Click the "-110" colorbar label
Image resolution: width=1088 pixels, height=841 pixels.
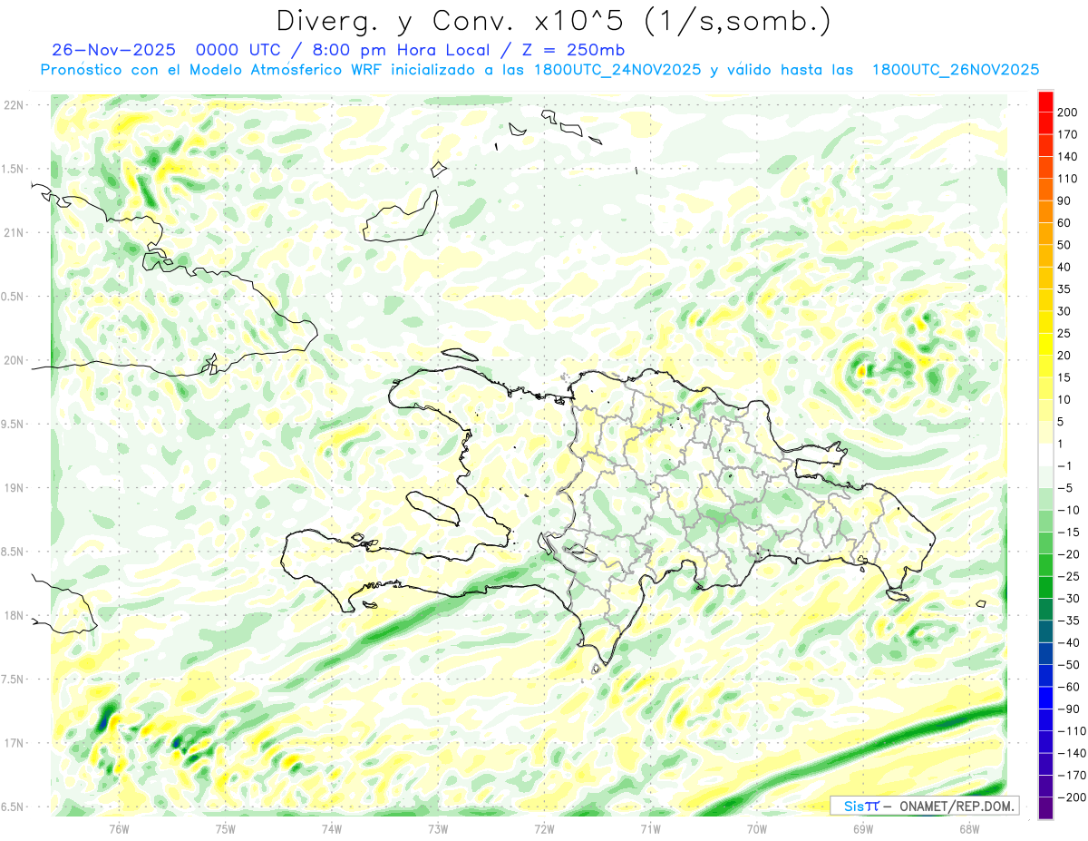click(1072, 731)
